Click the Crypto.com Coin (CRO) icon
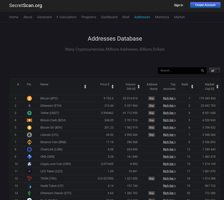 point(29,164)
